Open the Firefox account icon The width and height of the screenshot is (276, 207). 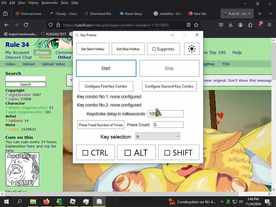pos(240,25)
